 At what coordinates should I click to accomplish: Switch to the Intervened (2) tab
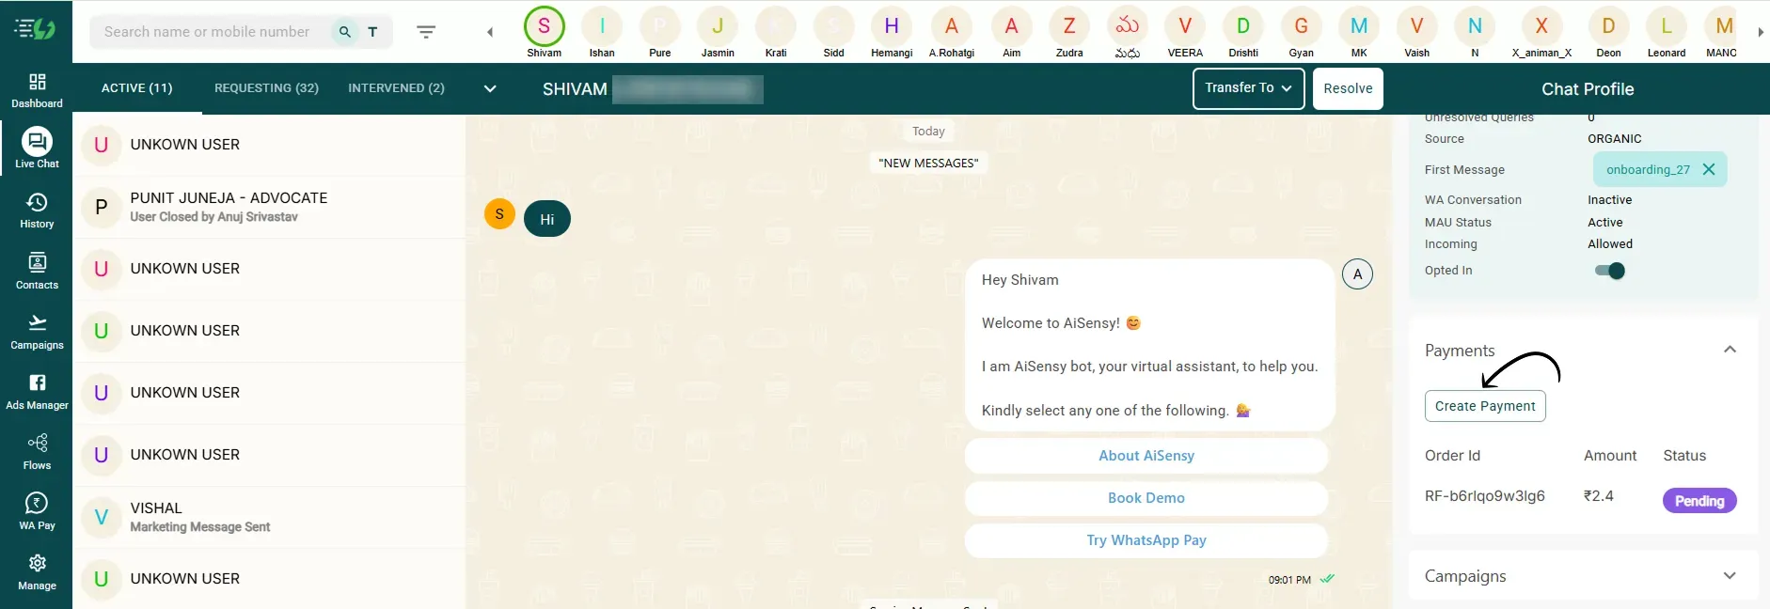pos(396,88)
